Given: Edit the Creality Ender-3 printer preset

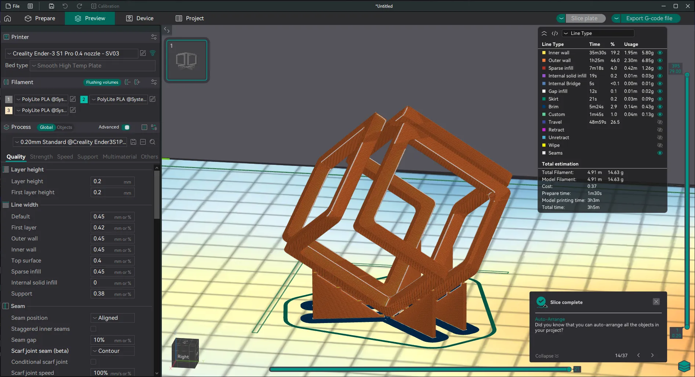Looking at the screenshot, I should 143,53.
